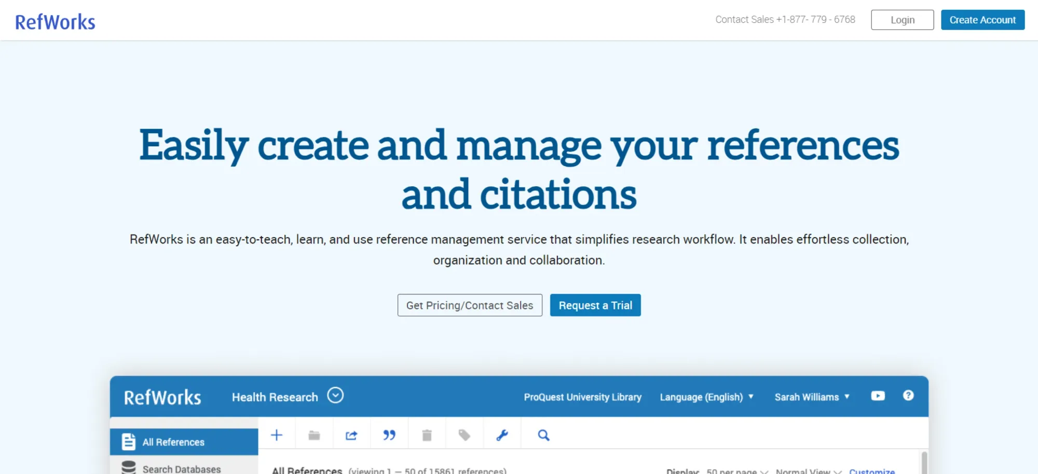The height and width of the screenshot is (474, 1038).
Task: Click the All References list heading
Action: tap(307, 470)
